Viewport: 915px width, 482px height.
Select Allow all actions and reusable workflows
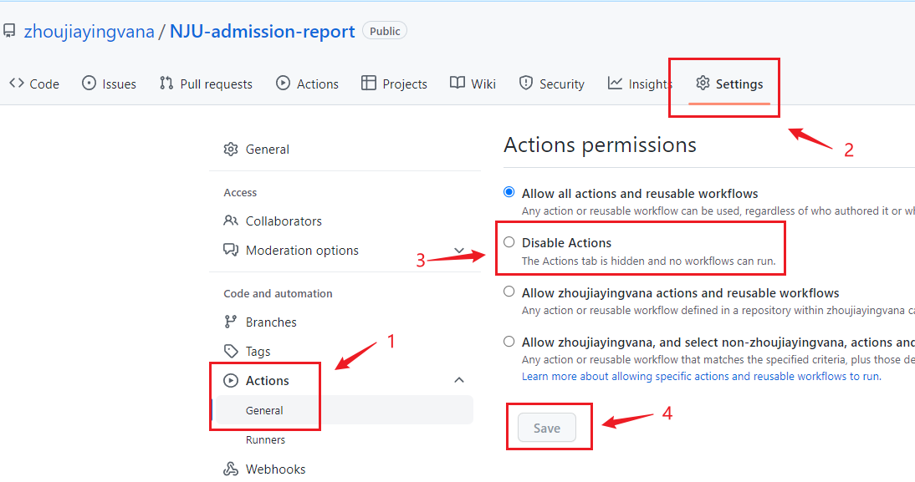pos(509,192)
